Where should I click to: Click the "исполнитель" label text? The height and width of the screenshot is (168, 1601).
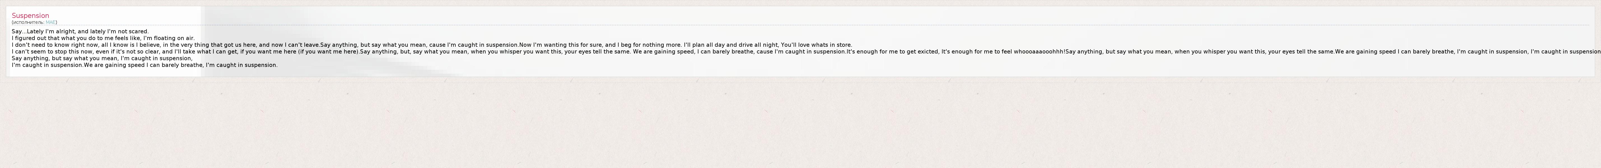click(x=28, y=22)
